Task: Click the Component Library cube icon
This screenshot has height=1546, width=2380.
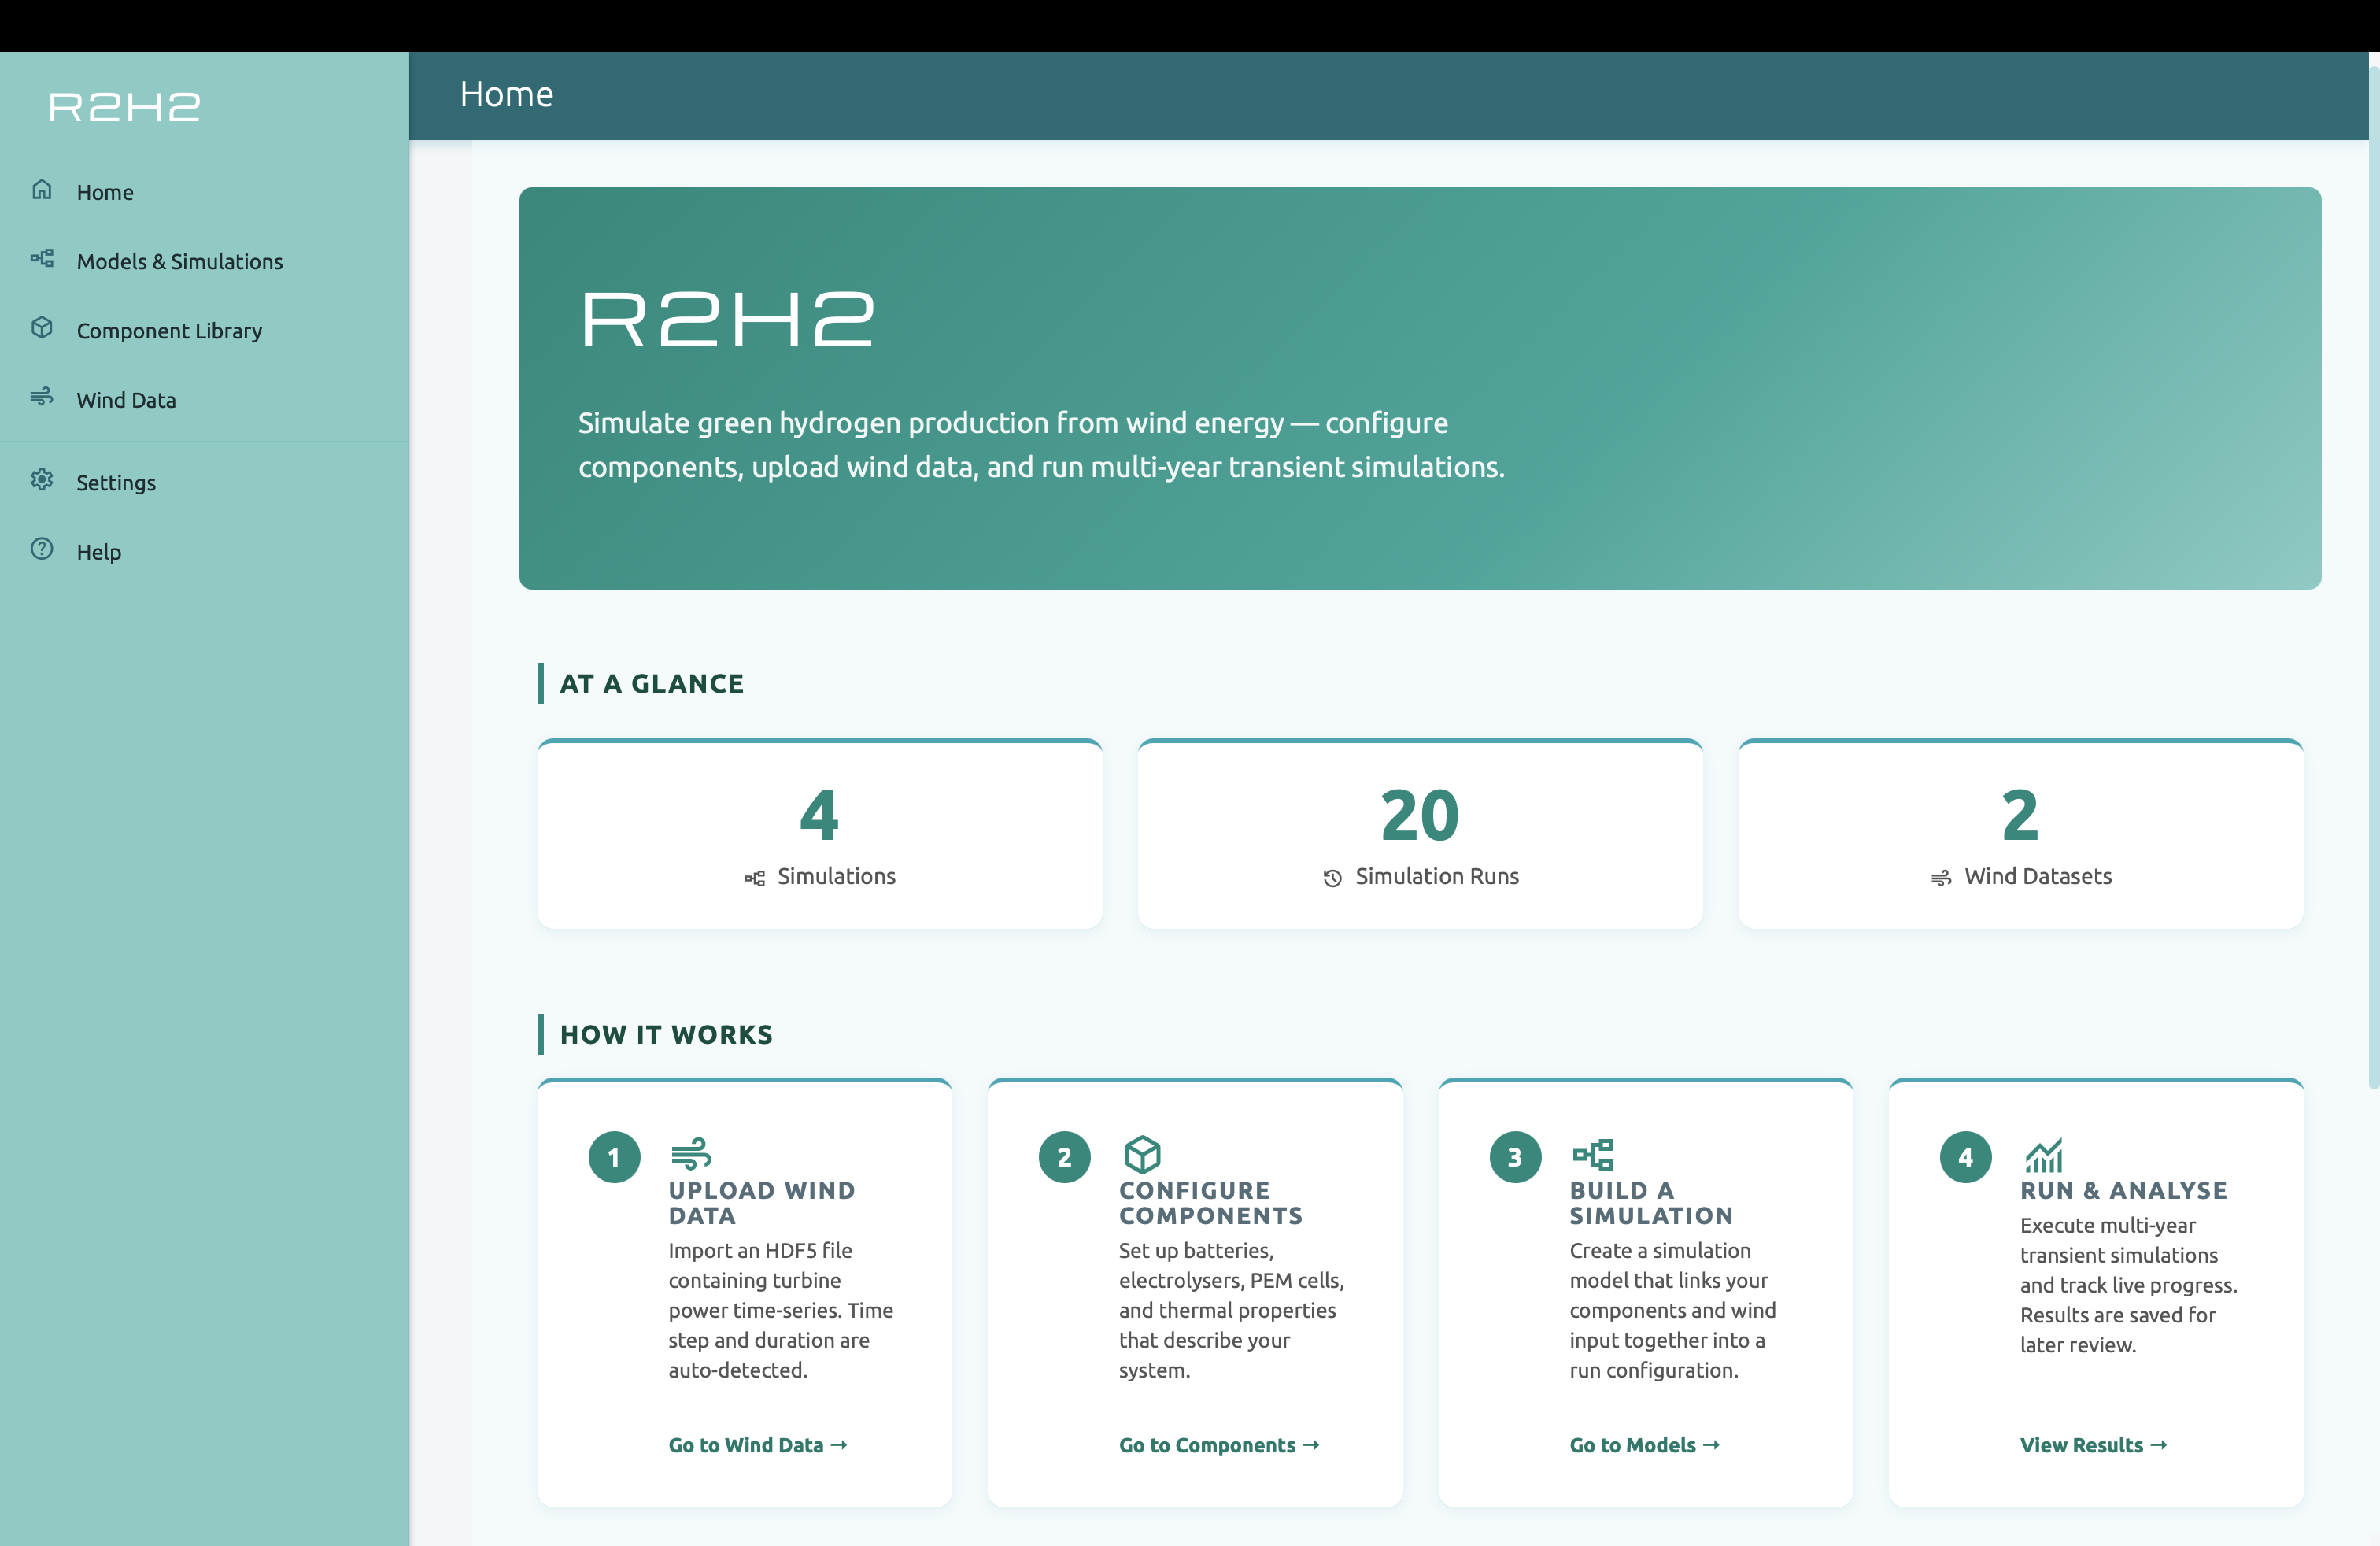Action: pyautogui.click(x=42, y=328)
